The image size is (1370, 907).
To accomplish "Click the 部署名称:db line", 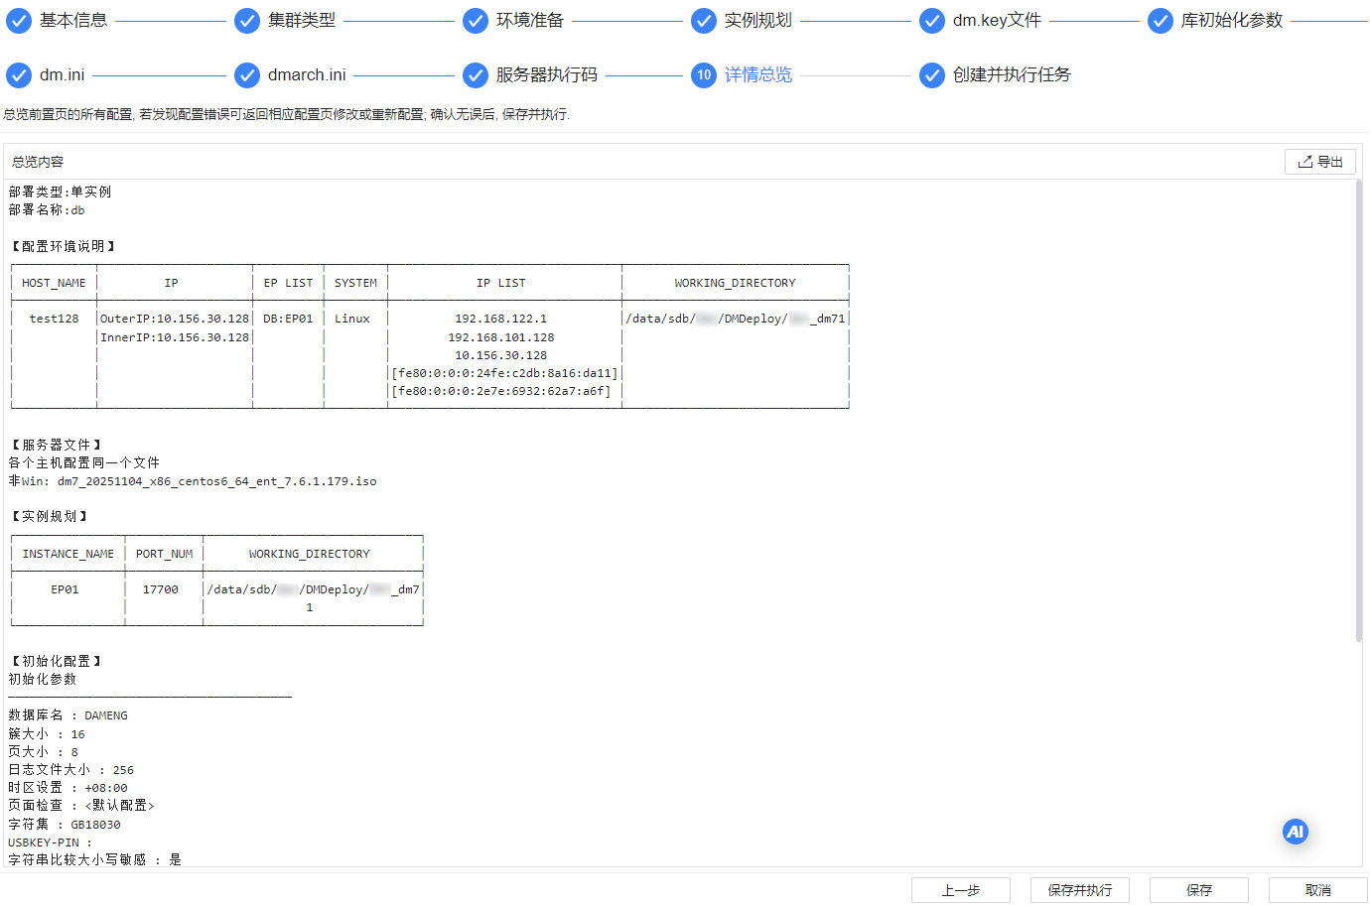I will (x=47, y=210).
